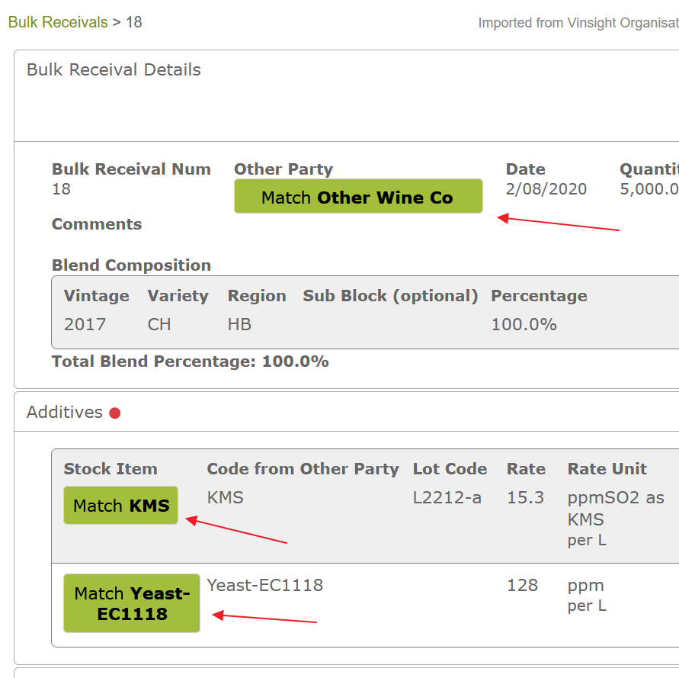This screenshot has width=679, height=678.
Task: Click the 15.3 rate value
Action: (x=525, y=498)
